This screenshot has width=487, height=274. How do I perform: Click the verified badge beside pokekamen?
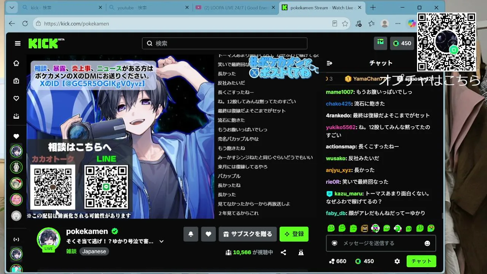(x=115, y=231)
